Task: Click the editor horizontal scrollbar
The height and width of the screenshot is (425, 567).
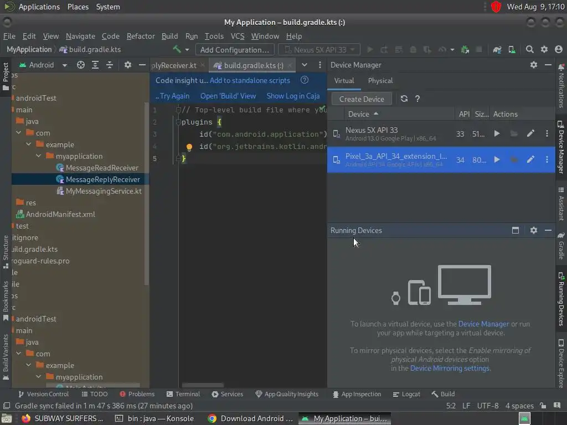Action: tap(203, 385)
